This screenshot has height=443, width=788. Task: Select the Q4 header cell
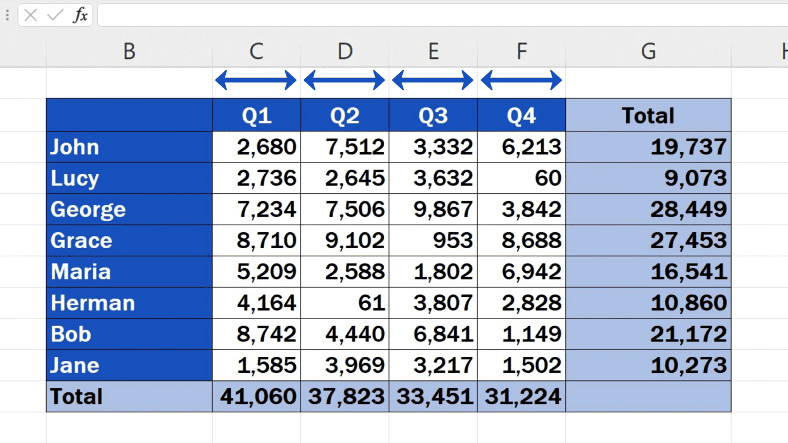pos(521,115)
